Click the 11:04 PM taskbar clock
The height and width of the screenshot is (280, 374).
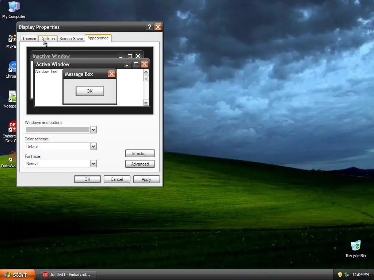click(x=360, y=275)
